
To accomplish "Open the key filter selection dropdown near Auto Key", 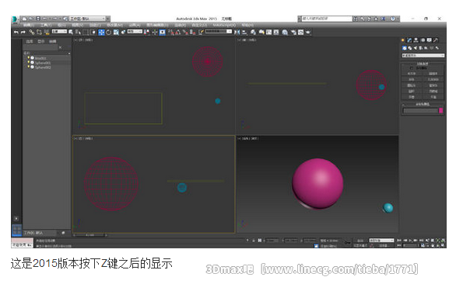I will point(382,241).
